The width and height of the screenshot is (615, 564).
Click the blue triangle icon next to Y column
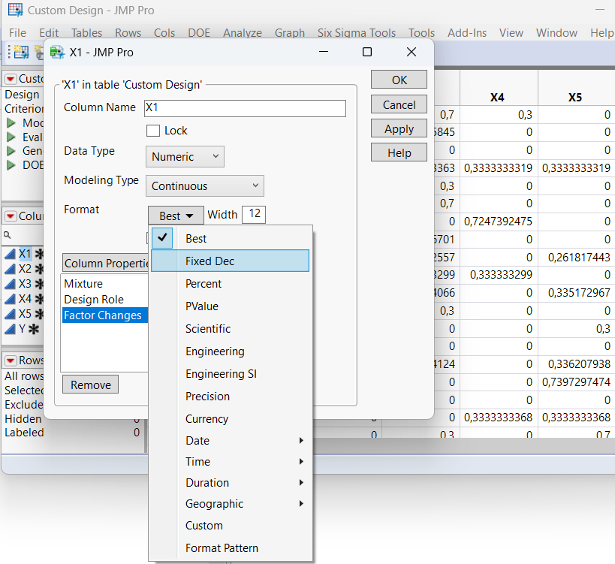pos(9,329)
